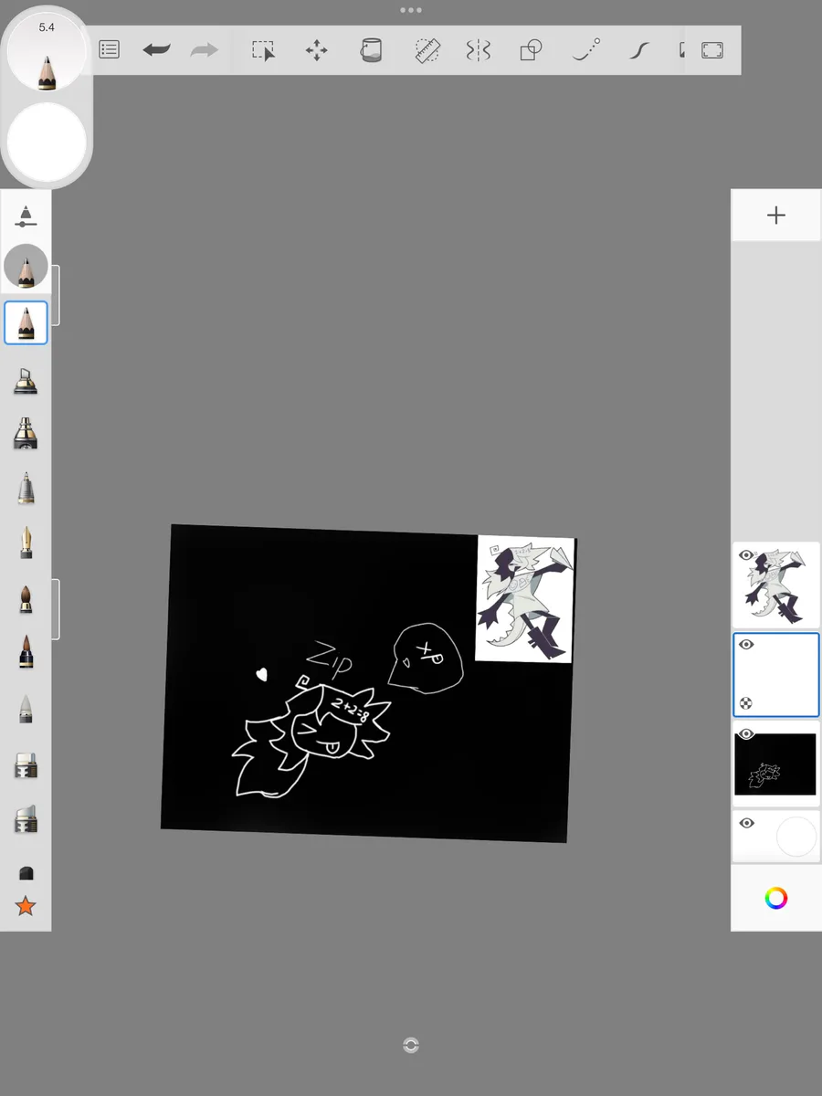Tap the background color circle

click(x=796, y=837)
